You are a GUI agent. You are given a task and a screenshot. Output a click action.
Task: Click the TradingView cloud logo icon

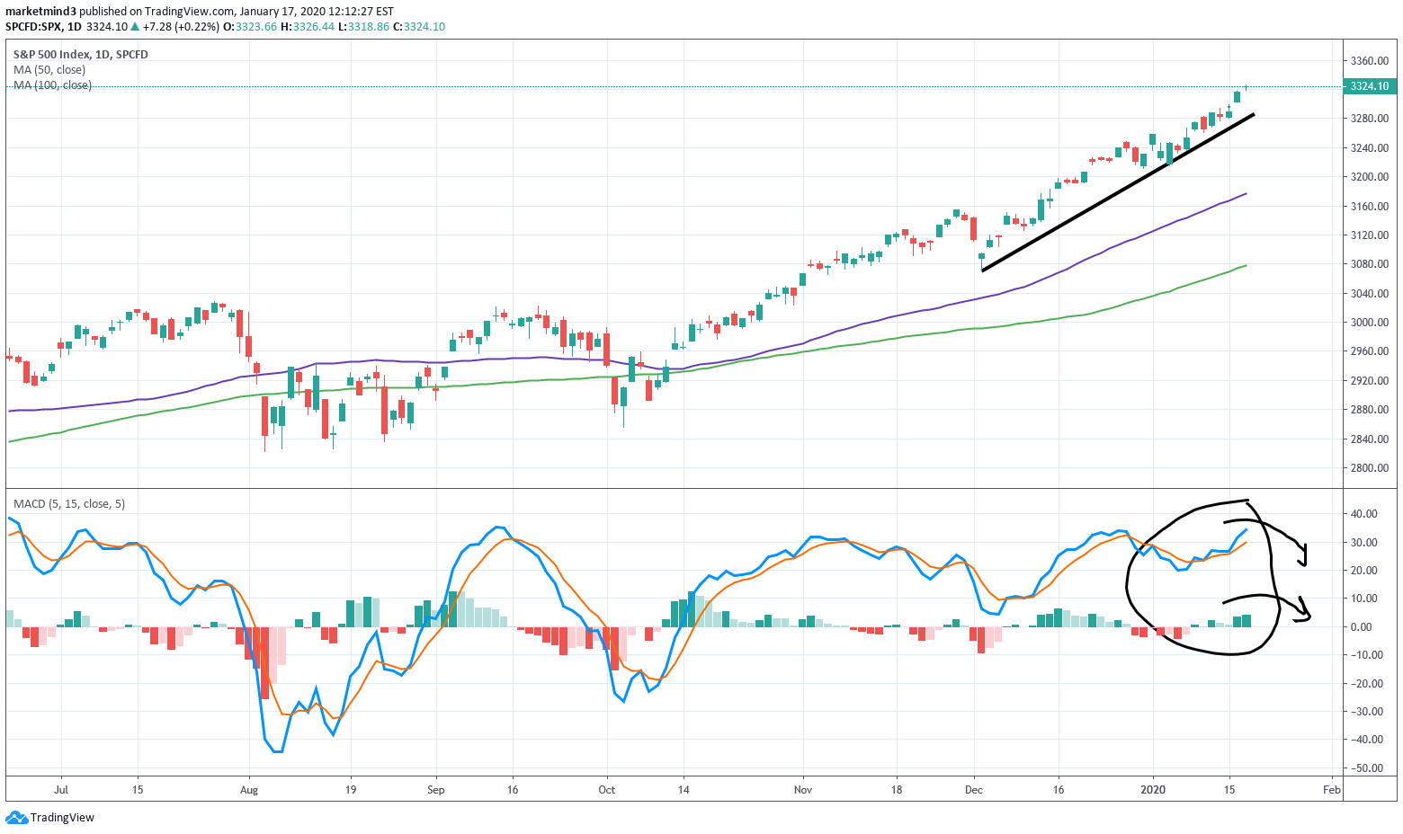16,817
